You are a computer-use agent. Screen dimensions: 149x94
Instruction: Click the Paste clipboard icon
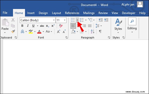coord(5,22)
